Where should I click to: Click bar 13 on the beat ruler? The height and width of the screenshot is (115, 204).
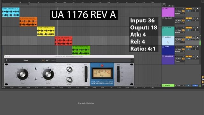coord(56,2)
